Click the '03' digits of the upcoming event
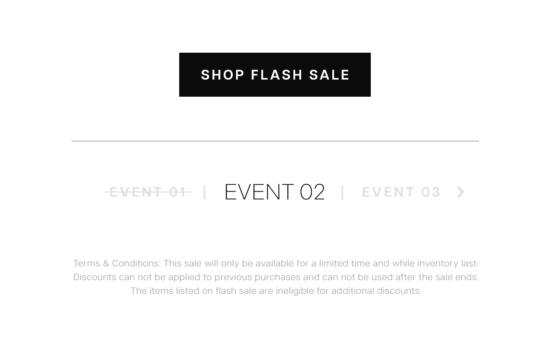Screen dimensions: 550x346 click(x=431, y=192)
